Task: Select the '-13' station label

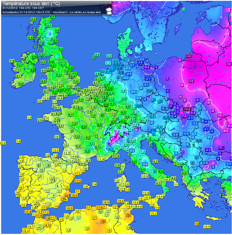Action: coord(189,56)
